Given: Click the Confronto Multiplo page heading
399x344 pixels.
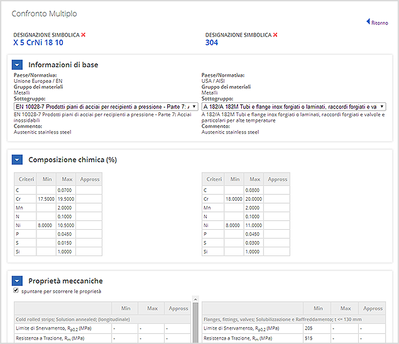Looking at the screenshot, I should tap(44, 13).
